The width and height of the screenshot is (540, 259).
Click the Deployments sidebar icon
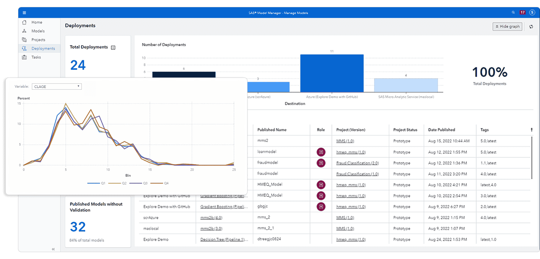pos(24,48)
